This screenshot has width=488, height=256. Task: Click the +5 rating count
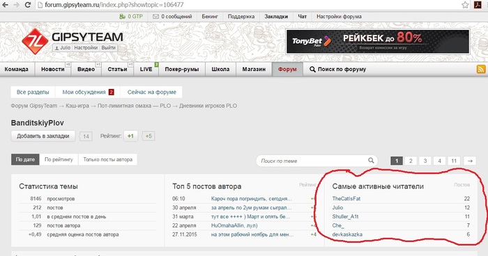[148, 136]
